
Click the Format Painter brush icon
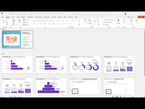point(7,25)
